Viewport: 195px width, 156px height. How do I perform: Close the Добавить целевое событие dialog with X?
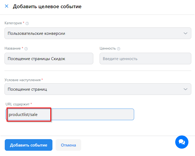7,6
